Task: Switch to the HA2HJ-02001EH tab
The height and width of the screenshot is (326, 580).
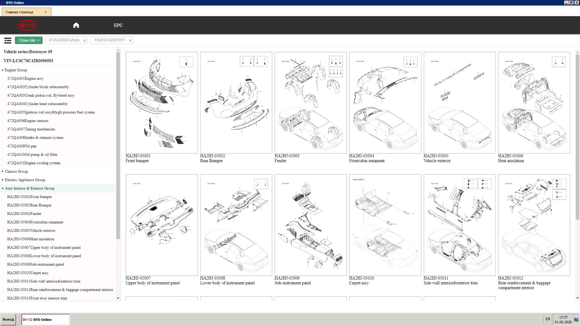Action: (x=109, y=40)
